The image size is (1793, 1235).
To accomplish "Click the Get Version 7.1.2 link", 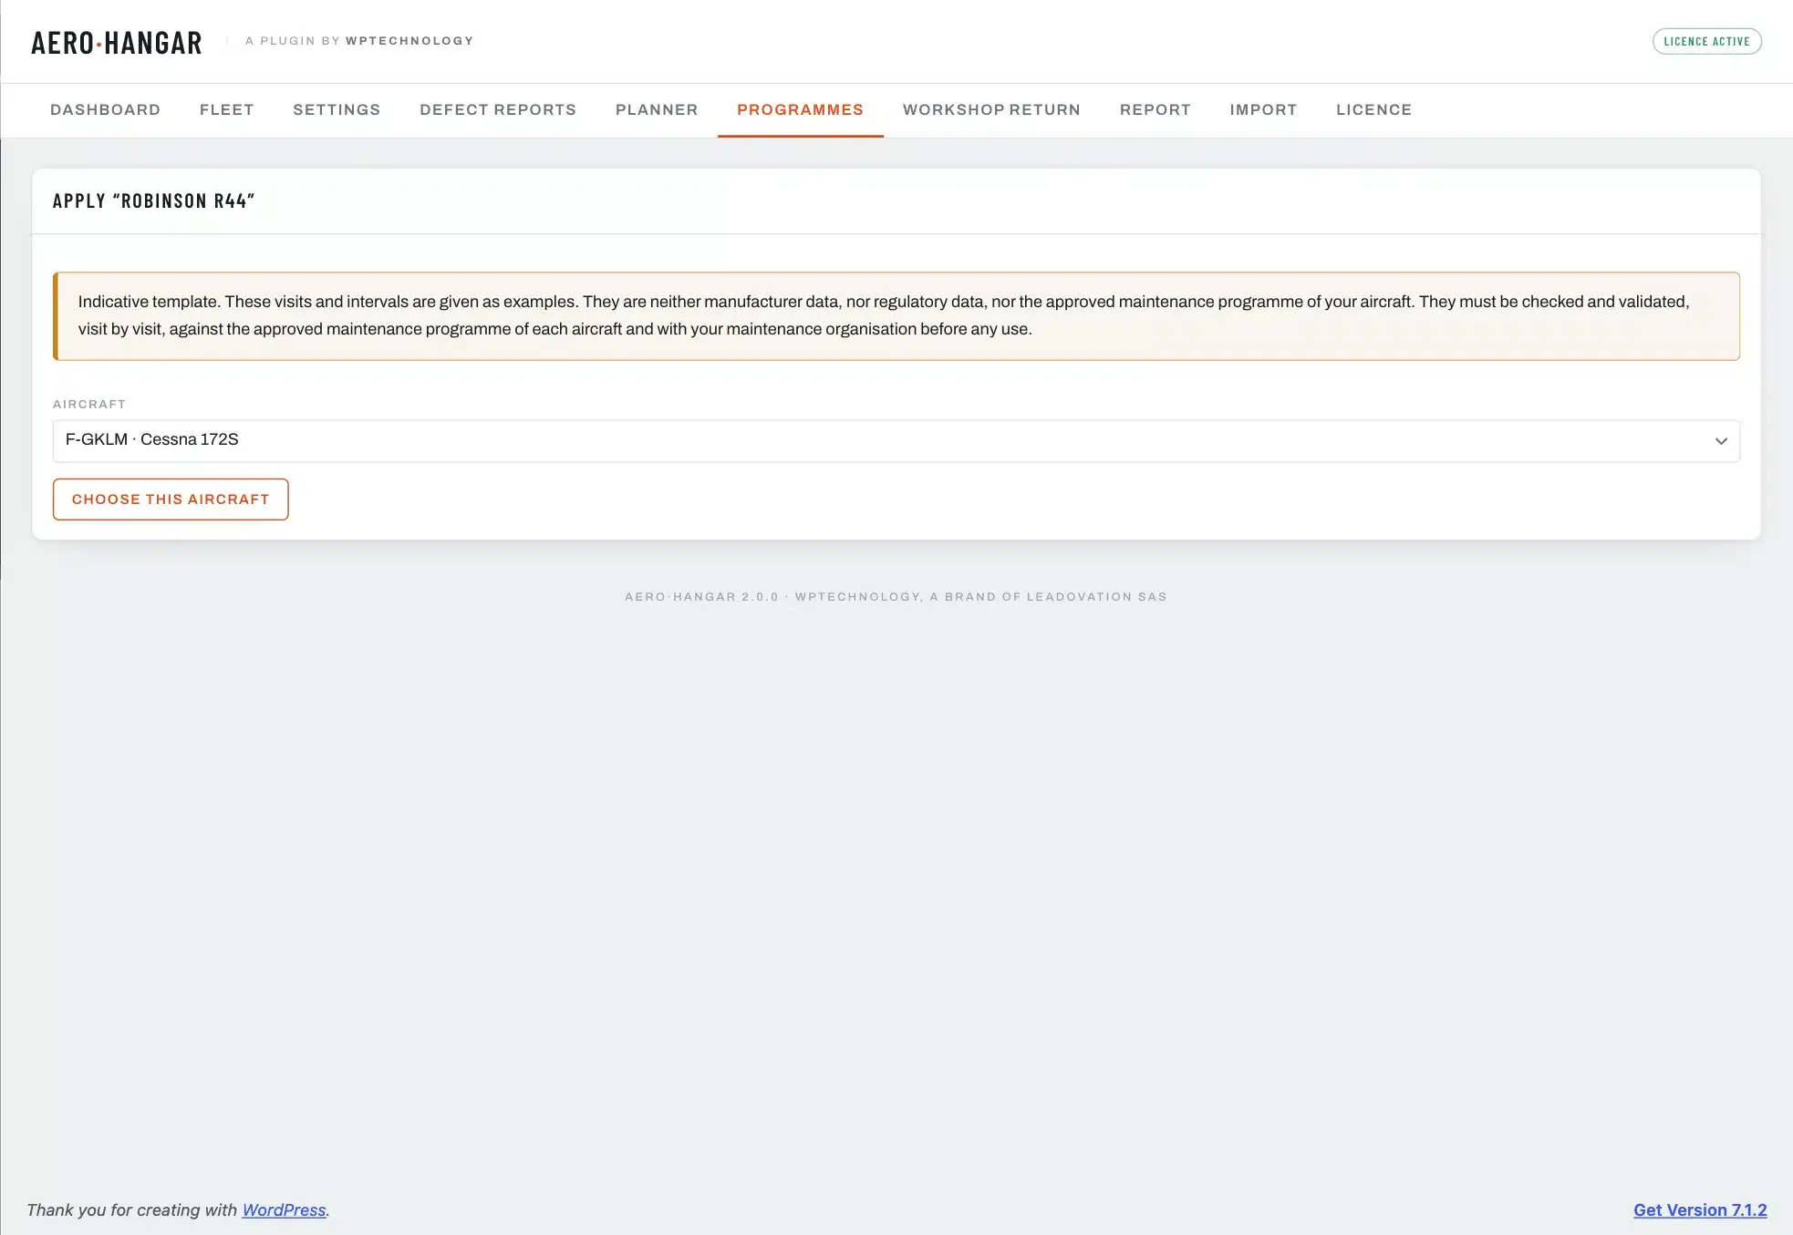I will (x=1700, y=1209).
